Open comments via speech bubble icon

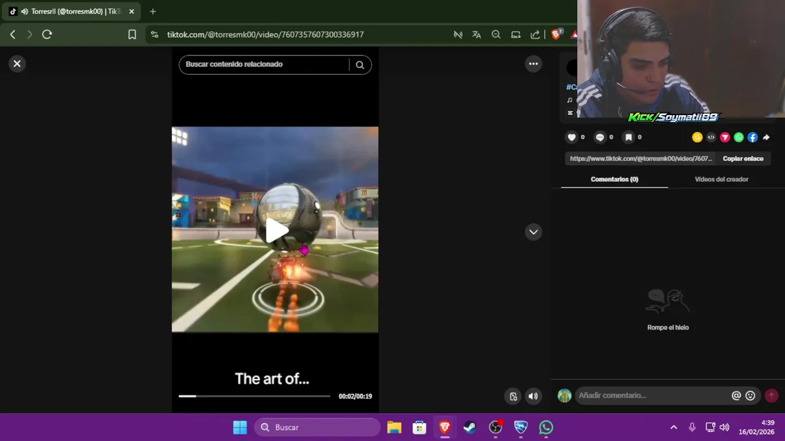pos(600,137)
